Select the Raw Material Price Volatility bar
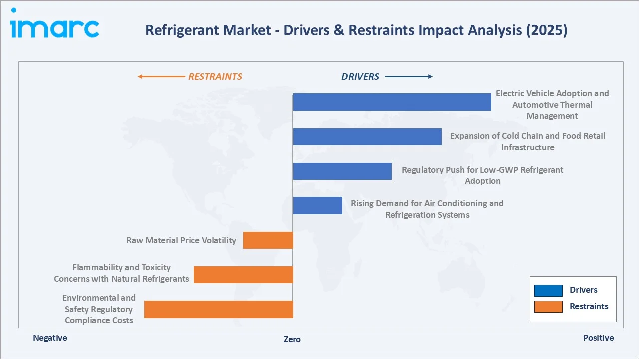The width and height of the screenshot is (639, 359). (x=268, y=240)
